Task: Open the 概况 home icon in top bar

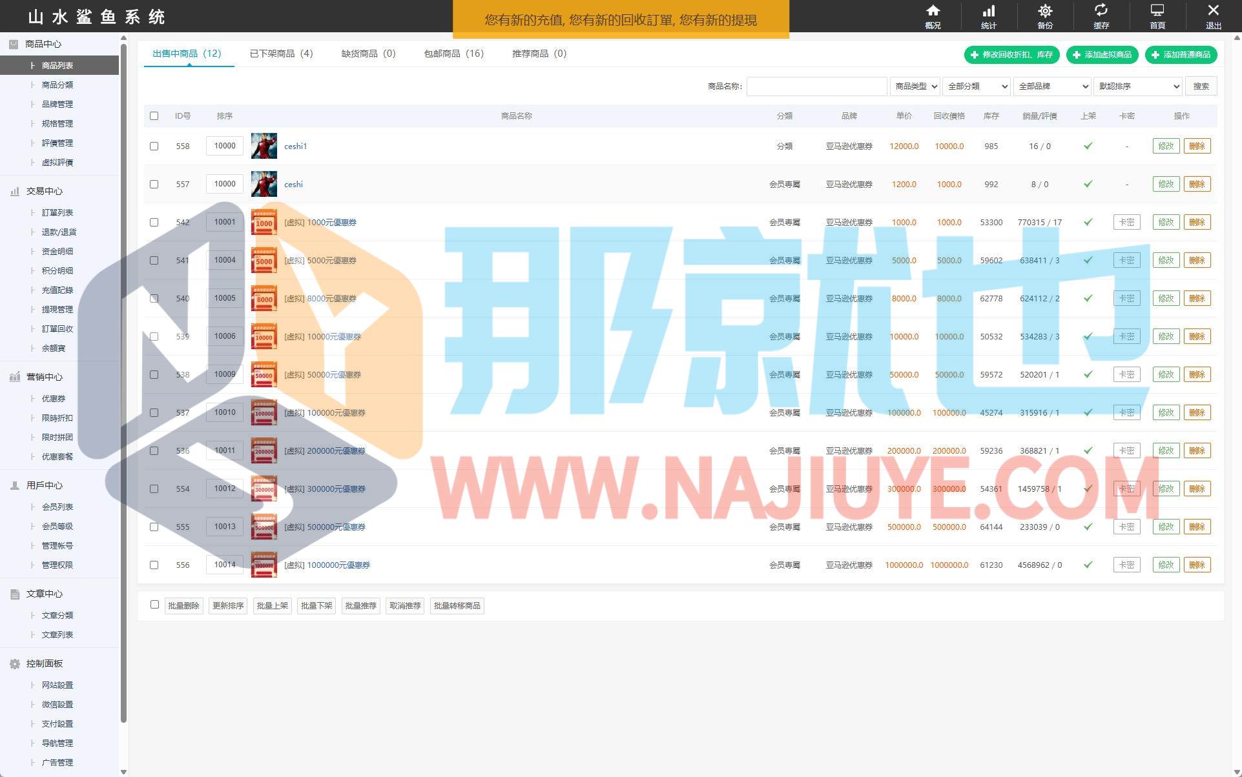Action: point(933,12)
